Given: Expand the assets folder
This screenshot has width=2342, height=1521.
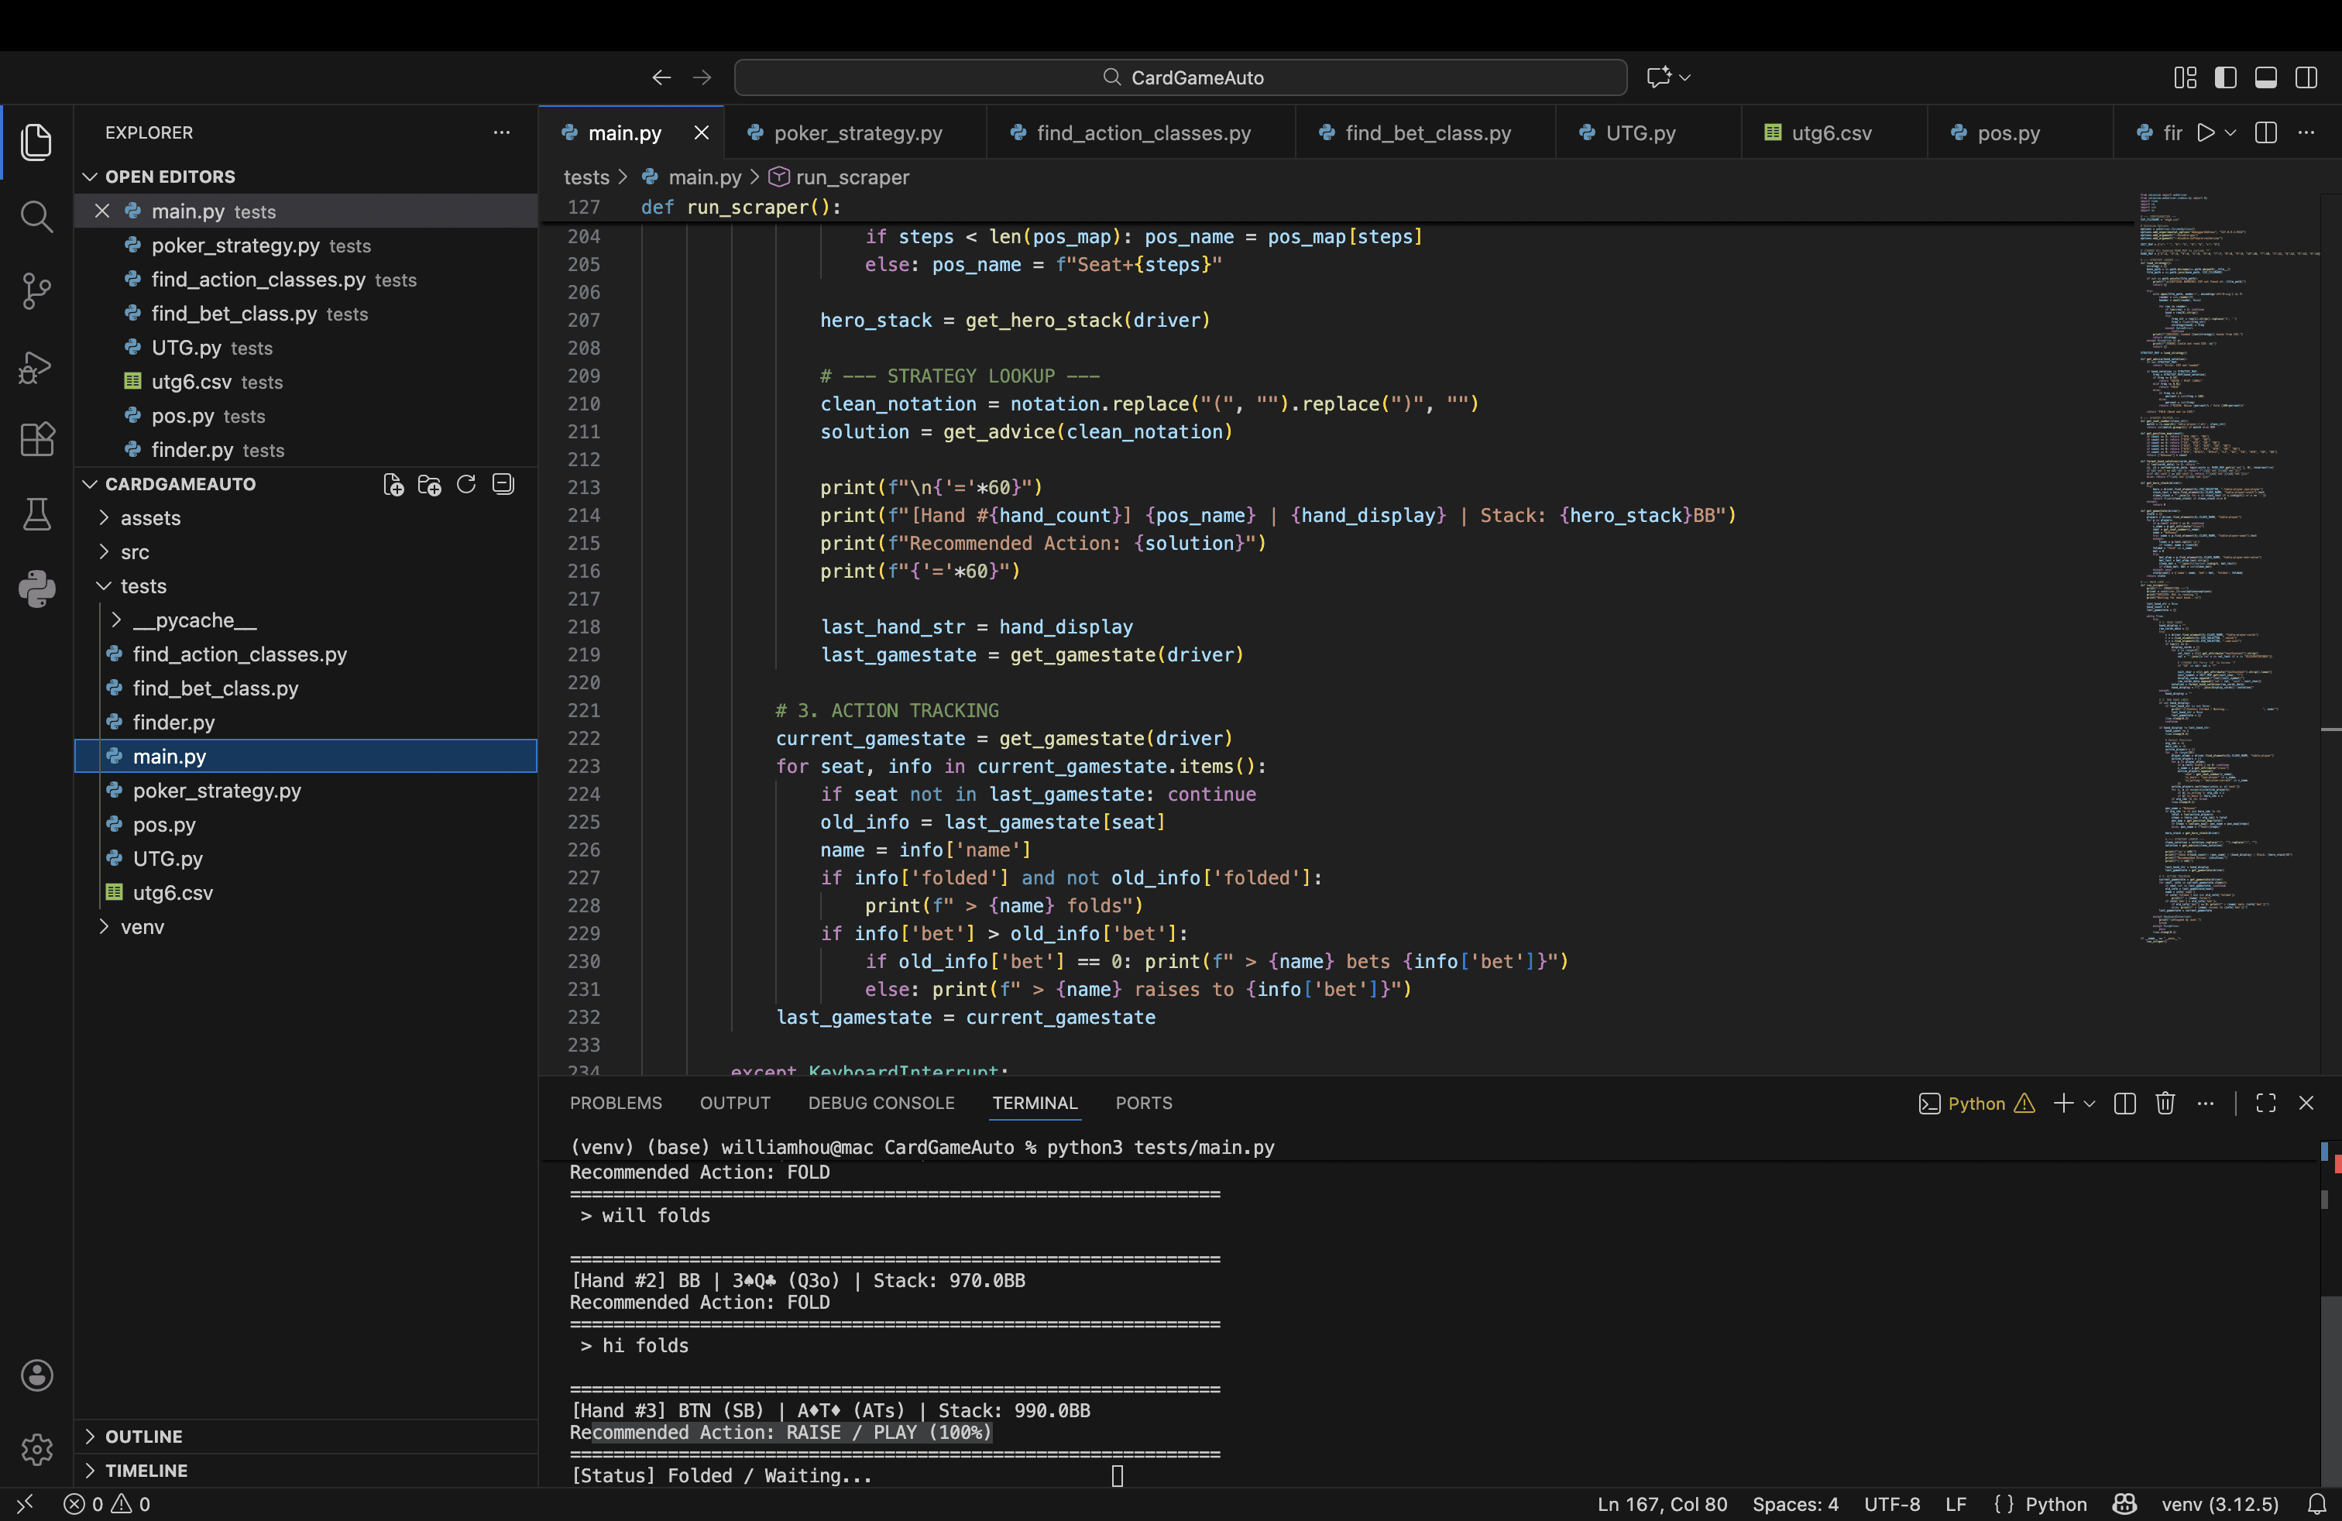Looking at the screenshot, I should 149,517.
